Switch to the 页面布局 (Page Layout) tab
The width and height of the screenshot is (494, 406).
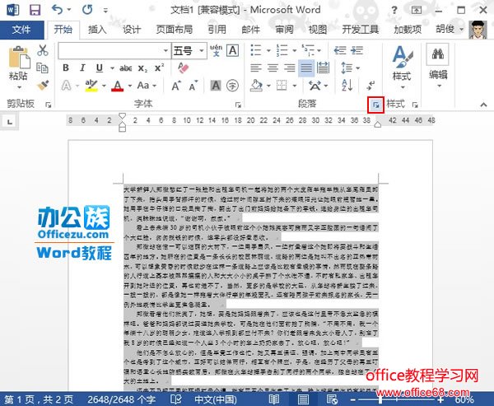click(175, 30)
